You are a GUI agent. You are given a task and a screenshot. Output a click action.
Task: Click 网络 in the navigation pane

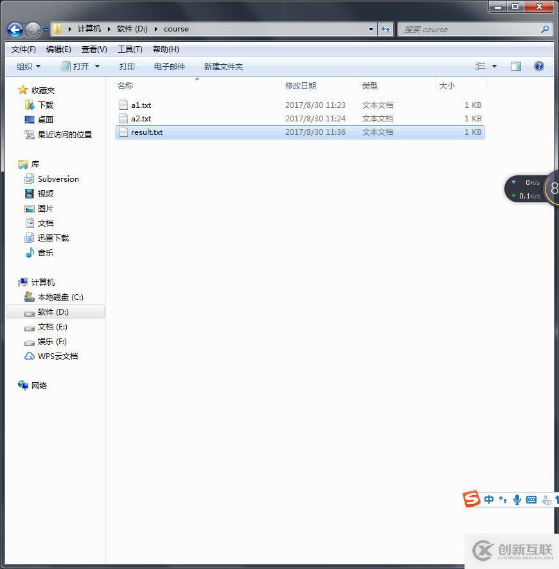coord(39,386)
